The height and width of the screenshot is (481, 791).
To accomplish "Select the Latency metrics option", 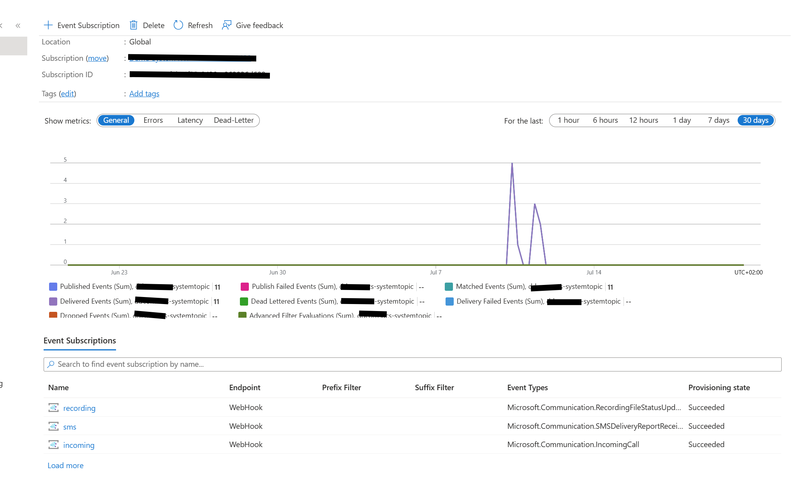I will coord(190,120).
